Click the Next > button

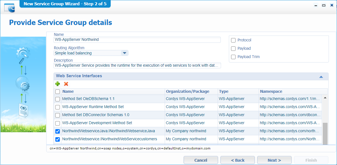[x=274, y=160]
